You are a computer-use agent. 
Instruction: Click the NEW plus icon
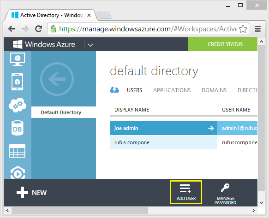click(x=22, y=193)
